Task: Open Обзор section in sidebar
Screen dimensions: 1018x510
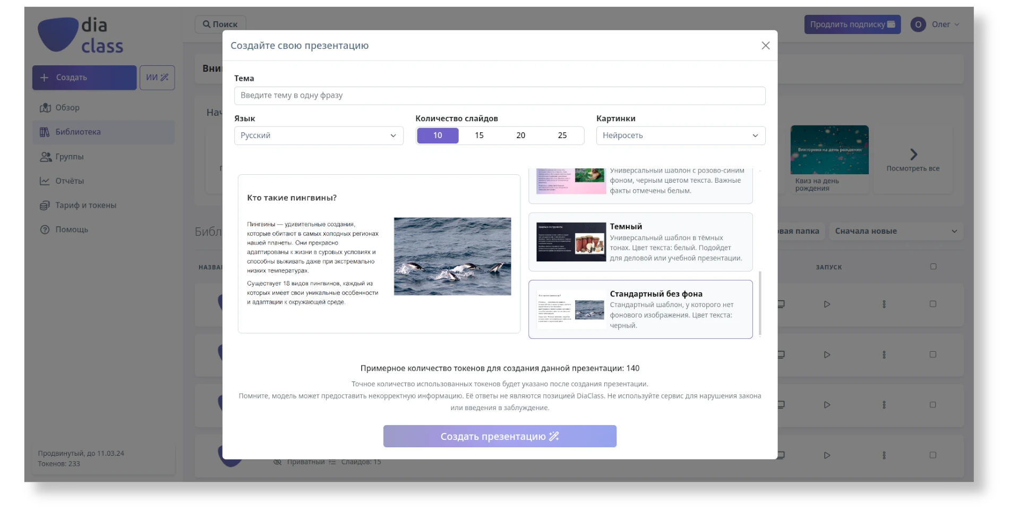Action: click(67, 108)
